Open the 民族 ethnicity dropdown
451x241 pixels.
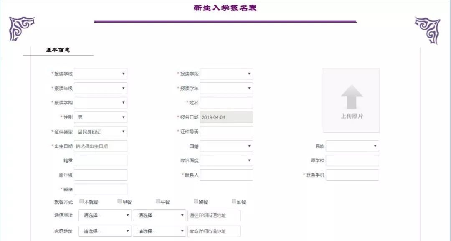pos(352,146)
